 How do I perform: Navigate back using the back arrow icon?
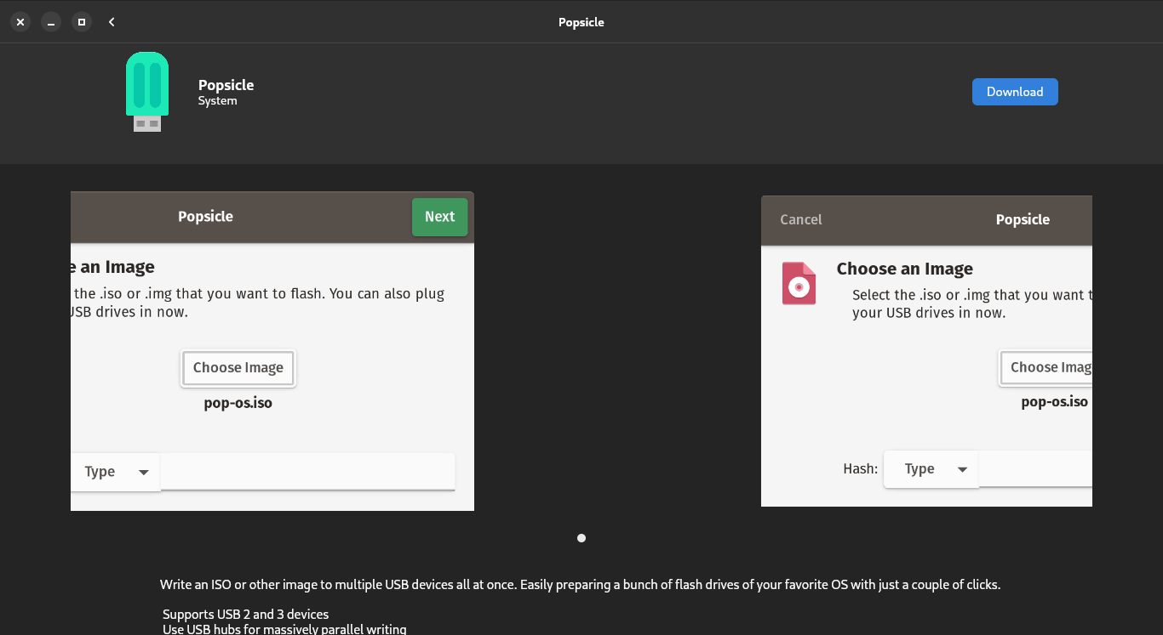112,21
